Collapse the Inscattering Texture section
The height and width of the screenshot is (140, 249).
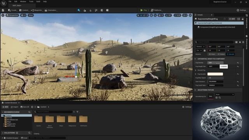click(x=195, y=90)
